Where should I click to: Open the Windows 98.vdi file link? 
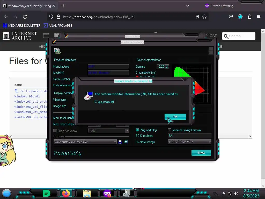click(27, 96)
